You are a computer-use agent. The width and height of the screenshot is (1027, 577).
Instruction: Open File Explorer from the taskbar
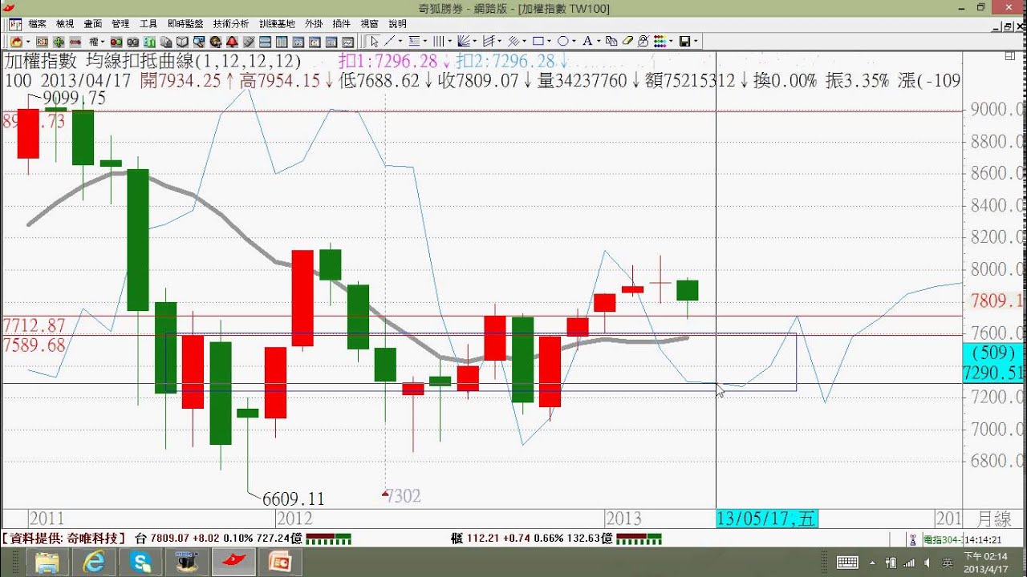click(48, 563)
